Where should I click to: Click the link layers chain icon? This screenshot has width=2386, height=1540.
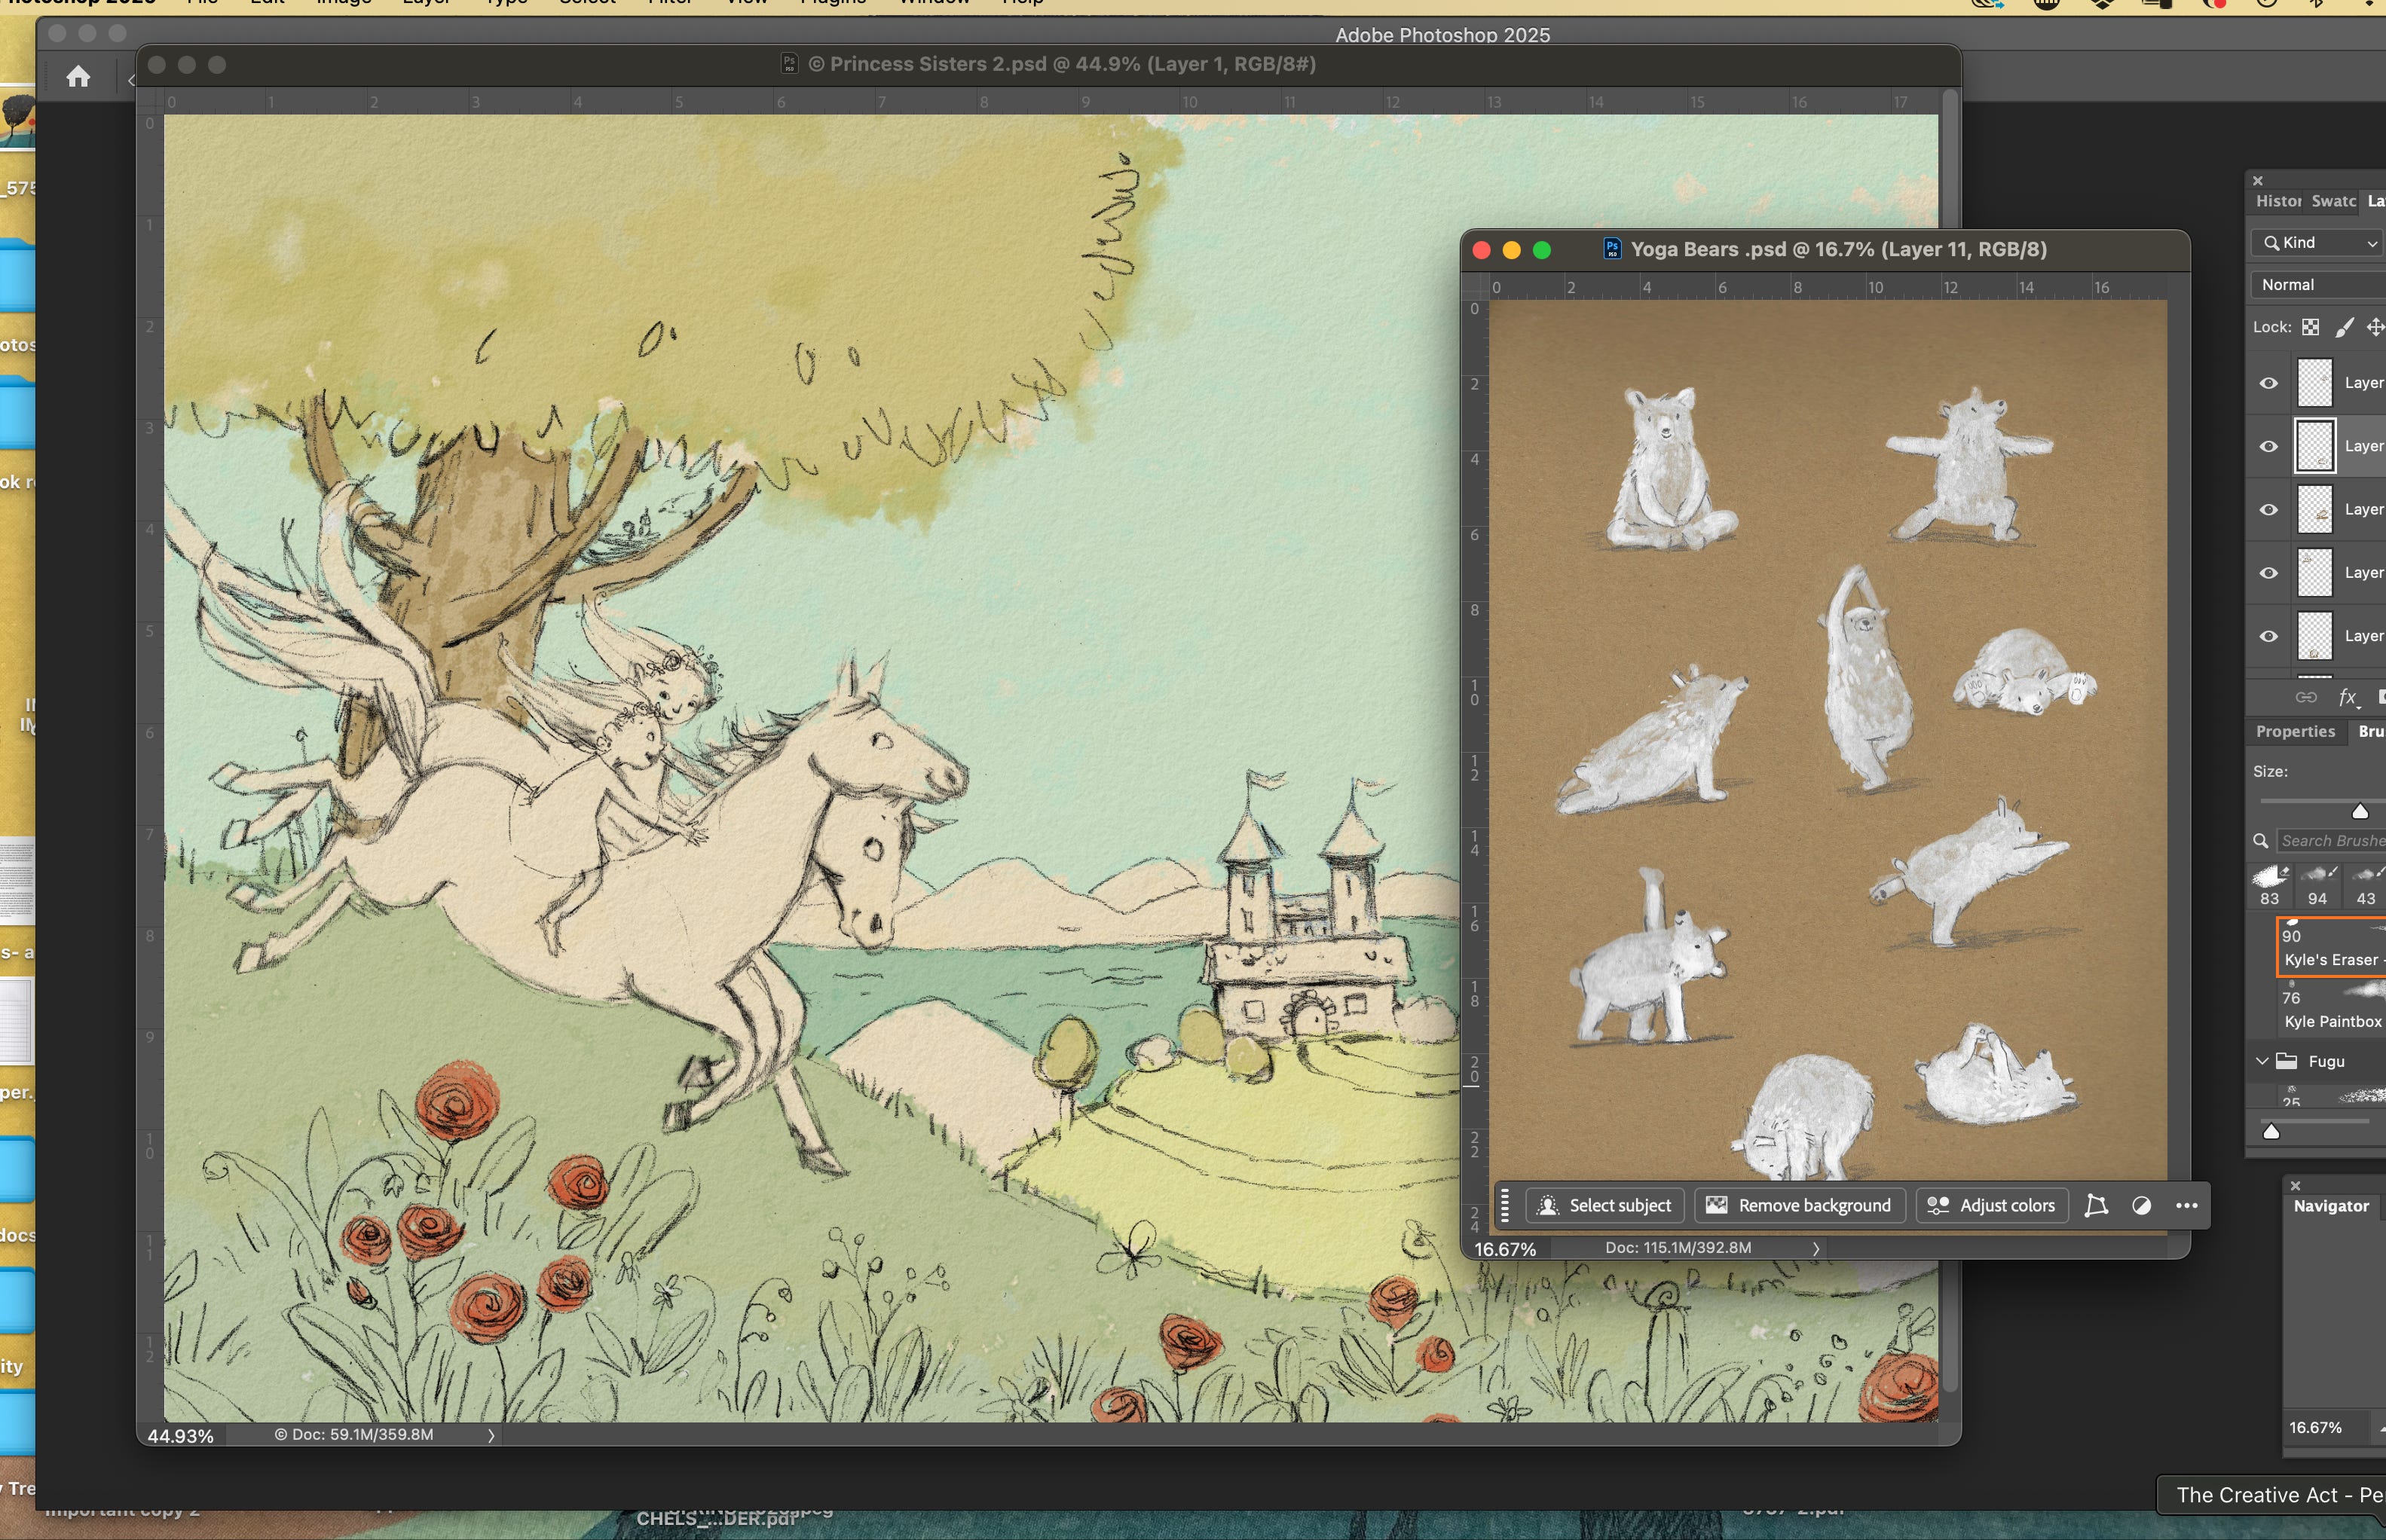click(x=2305, y=697)
